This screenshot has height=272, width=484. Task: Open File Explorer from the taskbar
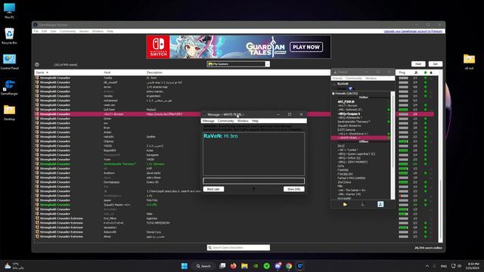[244, 266]
